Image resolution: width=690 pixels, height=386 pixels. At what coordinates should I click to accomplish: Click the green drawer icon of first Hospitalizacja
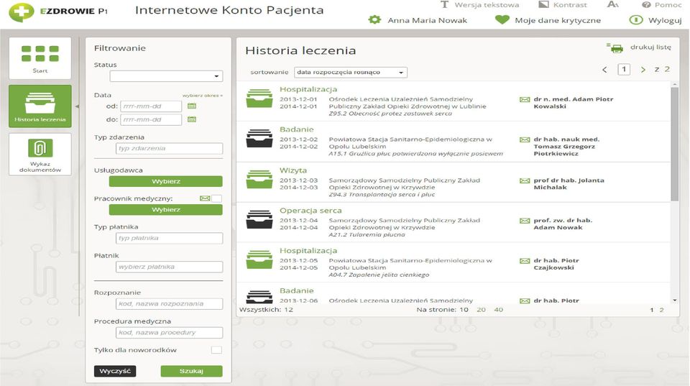click(259, 98)
